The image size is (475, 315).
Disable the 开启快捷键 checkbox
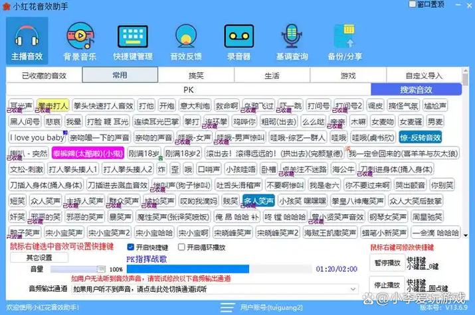pyautogui.click(x=131, y=247)
